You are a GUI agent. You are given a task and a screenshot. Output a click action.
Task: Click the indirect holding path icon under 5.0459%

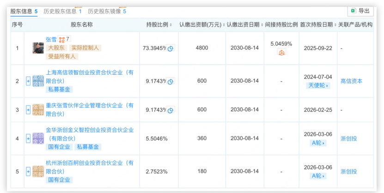(x=281, y=53)
